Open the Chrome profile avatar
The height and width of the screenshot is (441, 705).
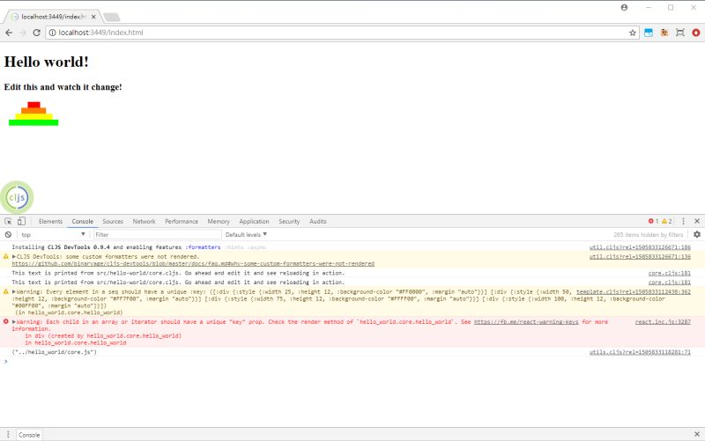(624, 8)
